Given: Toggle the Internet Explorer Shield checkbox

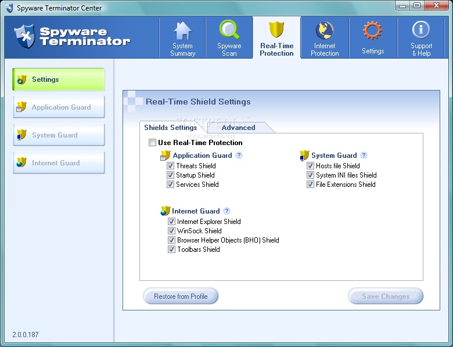Looking at the screenshot, I should coord(171,222).
